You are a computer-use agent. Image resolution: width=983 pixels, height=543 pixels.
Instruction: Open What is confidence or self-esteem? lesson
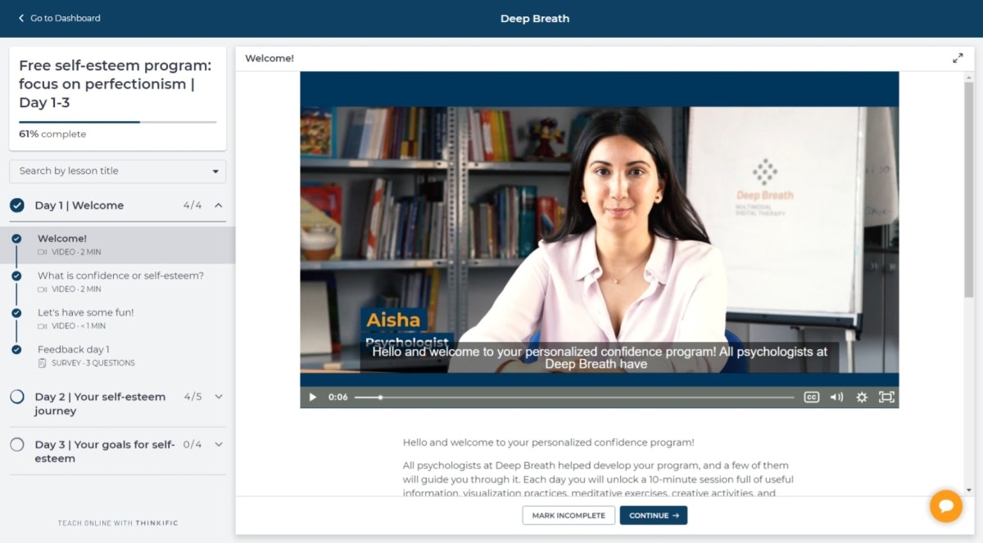[117, 281]
